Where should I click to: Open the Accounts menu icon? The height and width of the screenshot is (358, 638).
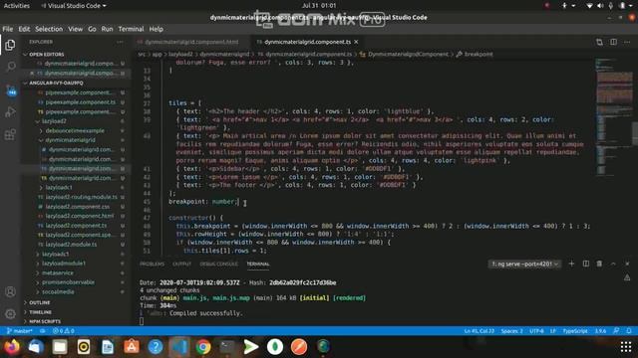click(10, 291)
